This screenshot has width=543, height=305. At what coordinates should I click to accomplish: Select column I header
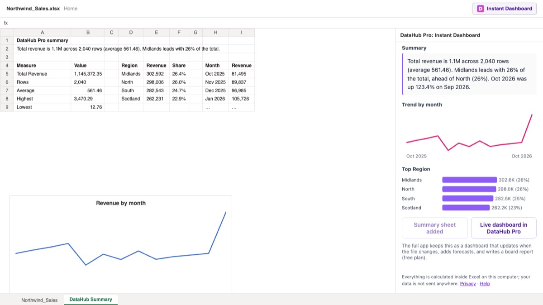242,33
